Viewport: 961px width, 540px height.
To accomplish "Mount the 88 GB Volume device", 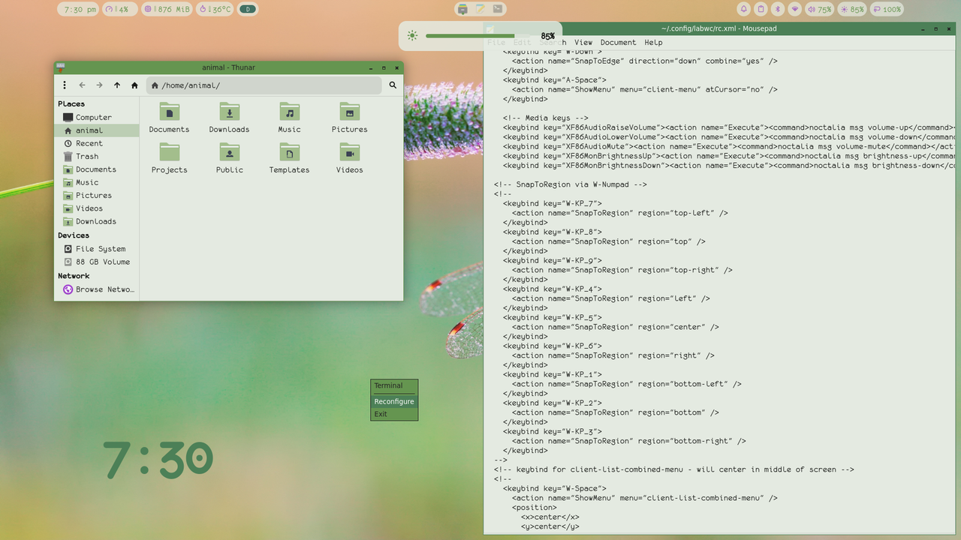I will 97,262.
